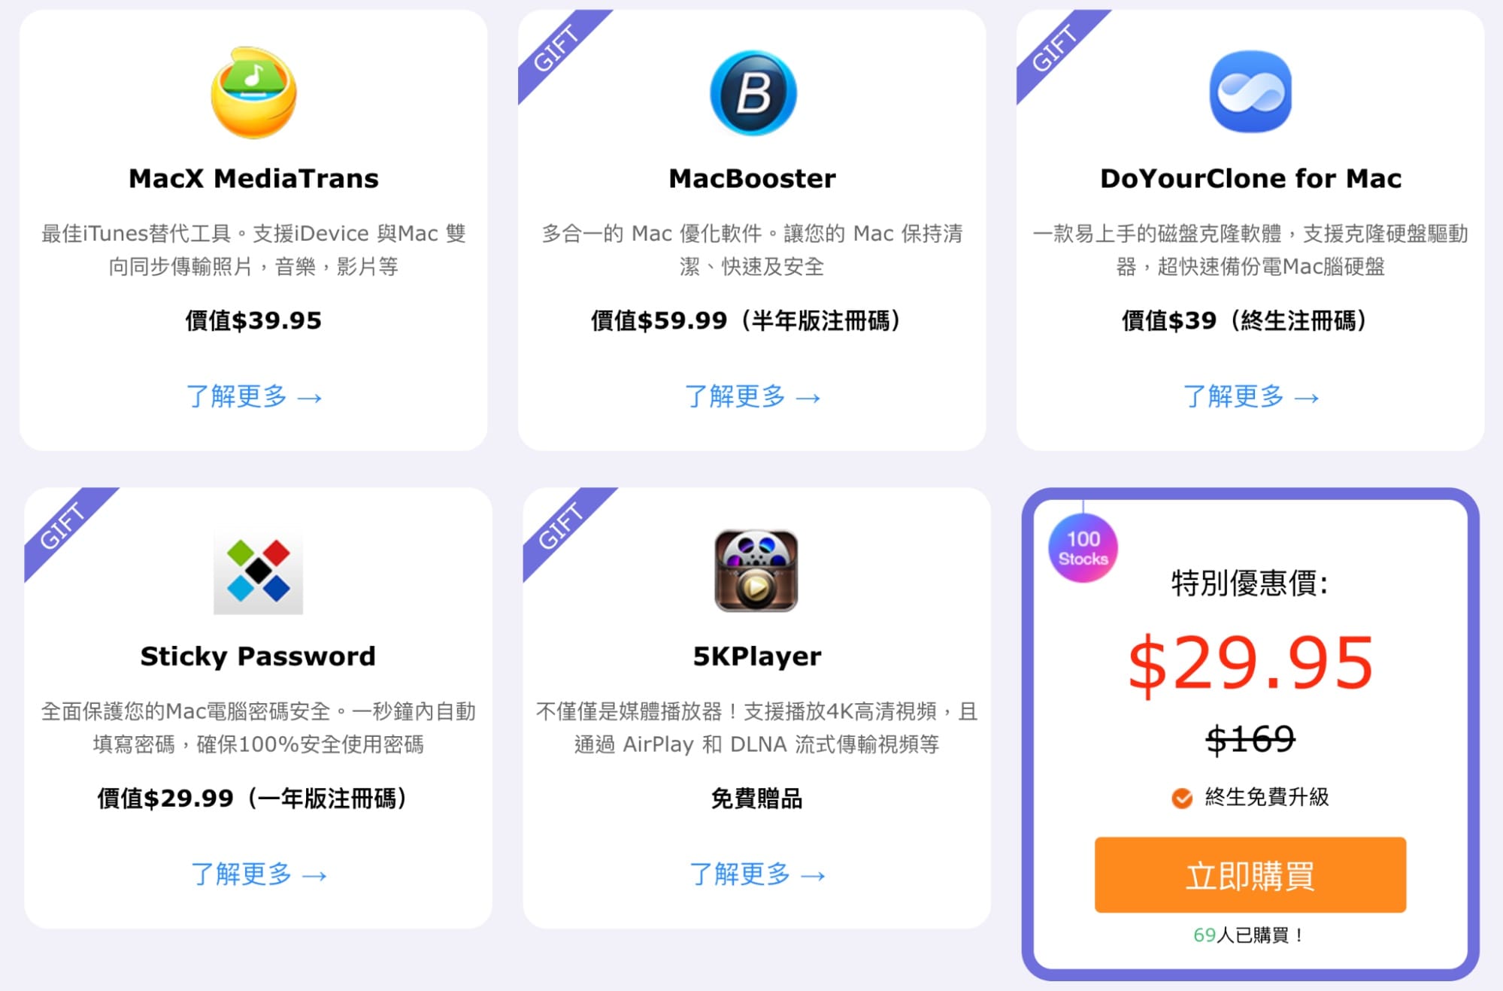Click the GIFT ribbon on Sticky Password card
This screenshot has width=1503, height=991.
[65, 527]
